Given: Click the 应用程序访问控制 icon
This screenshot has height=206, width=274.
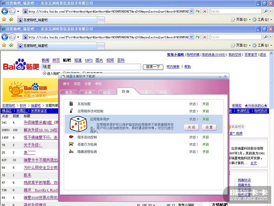Looking at the screenshot, I should [x=71, y=111].
